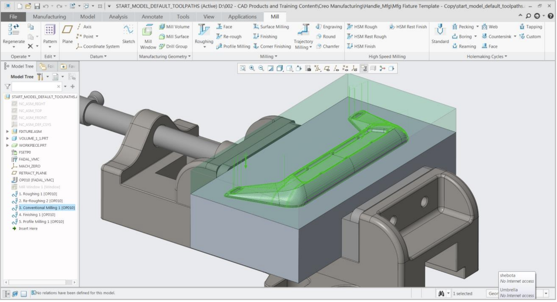Screen dimensions: 557x302
Task: Select the RETRACT_PLANE tree item
Action: tap(32, 173)
